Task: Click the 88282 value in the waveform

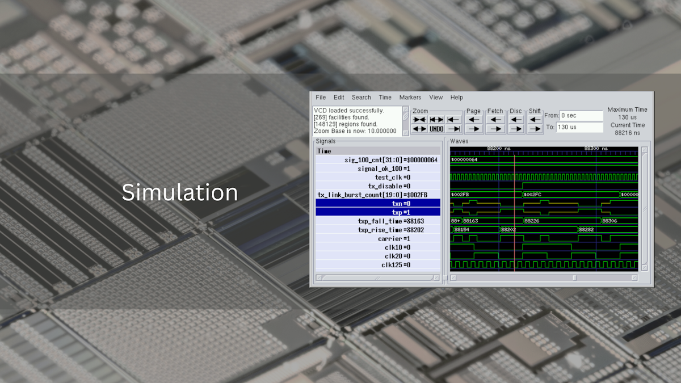Action: [x=587, y=230]
